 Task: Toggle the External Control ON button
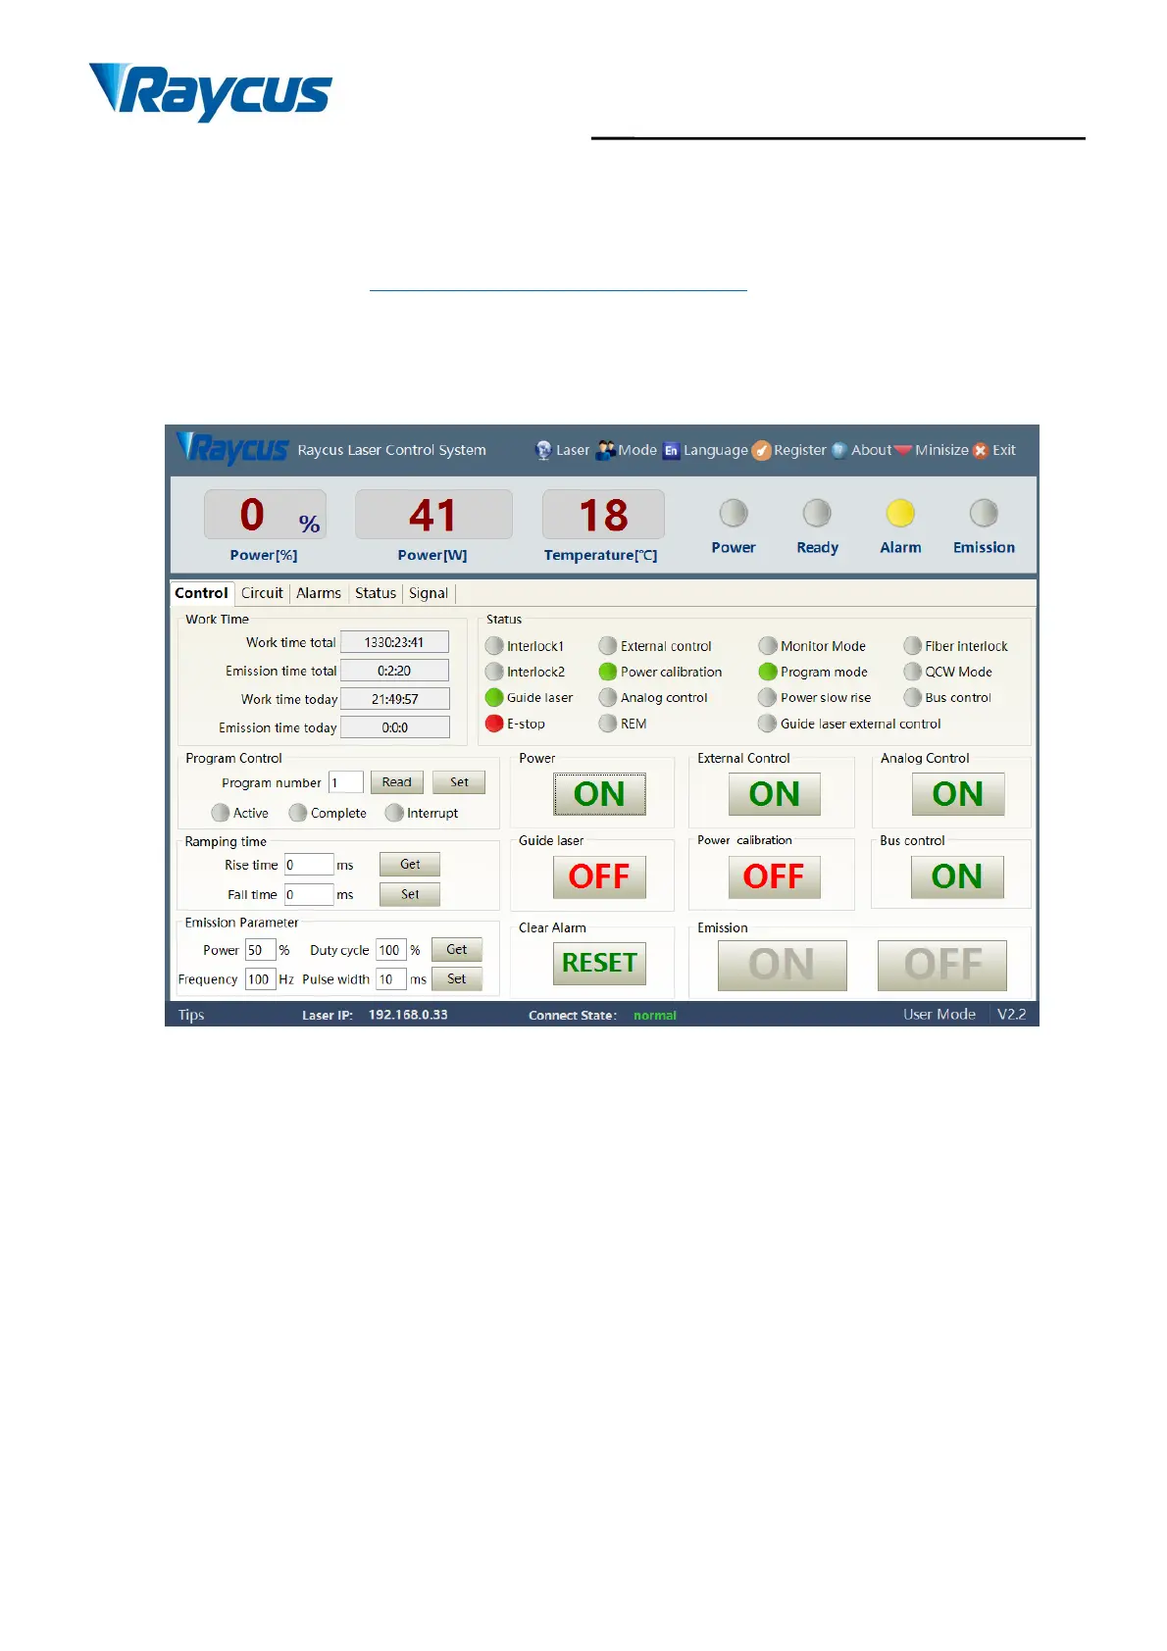click(x=775, y=794)
